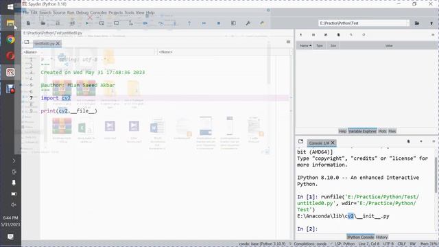Click the Remove all variables icon in the console toolbar

pyautogui.click(x=409, y=141)
